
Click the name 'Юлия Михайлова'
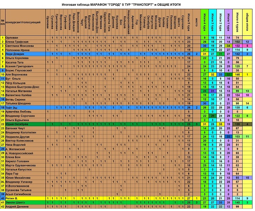tap(18, 178)
